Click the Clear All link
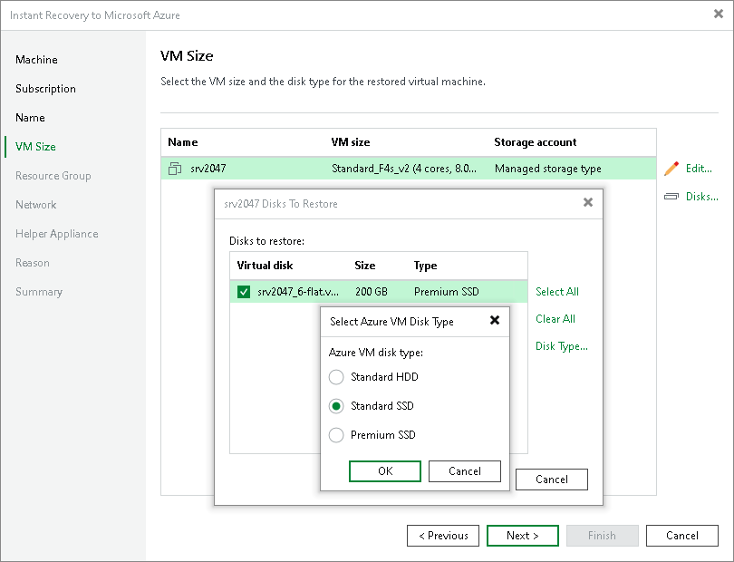Image resolution: width=734 pixels, height=562 pixels. 555,319
